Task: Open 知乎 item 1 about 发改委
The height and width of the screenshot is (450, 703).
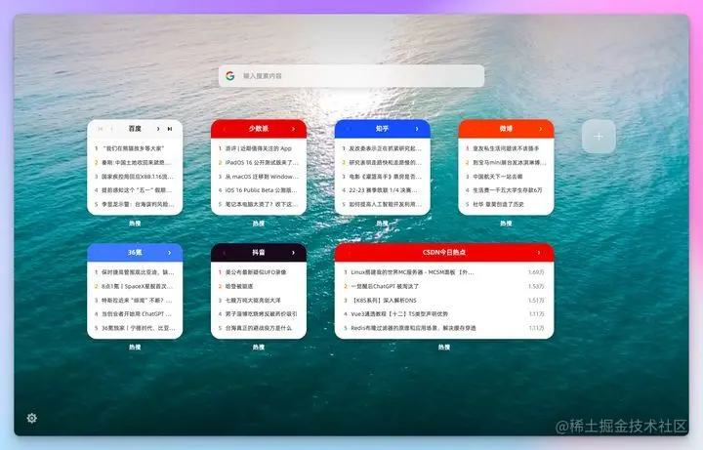Action: (382, 148)
